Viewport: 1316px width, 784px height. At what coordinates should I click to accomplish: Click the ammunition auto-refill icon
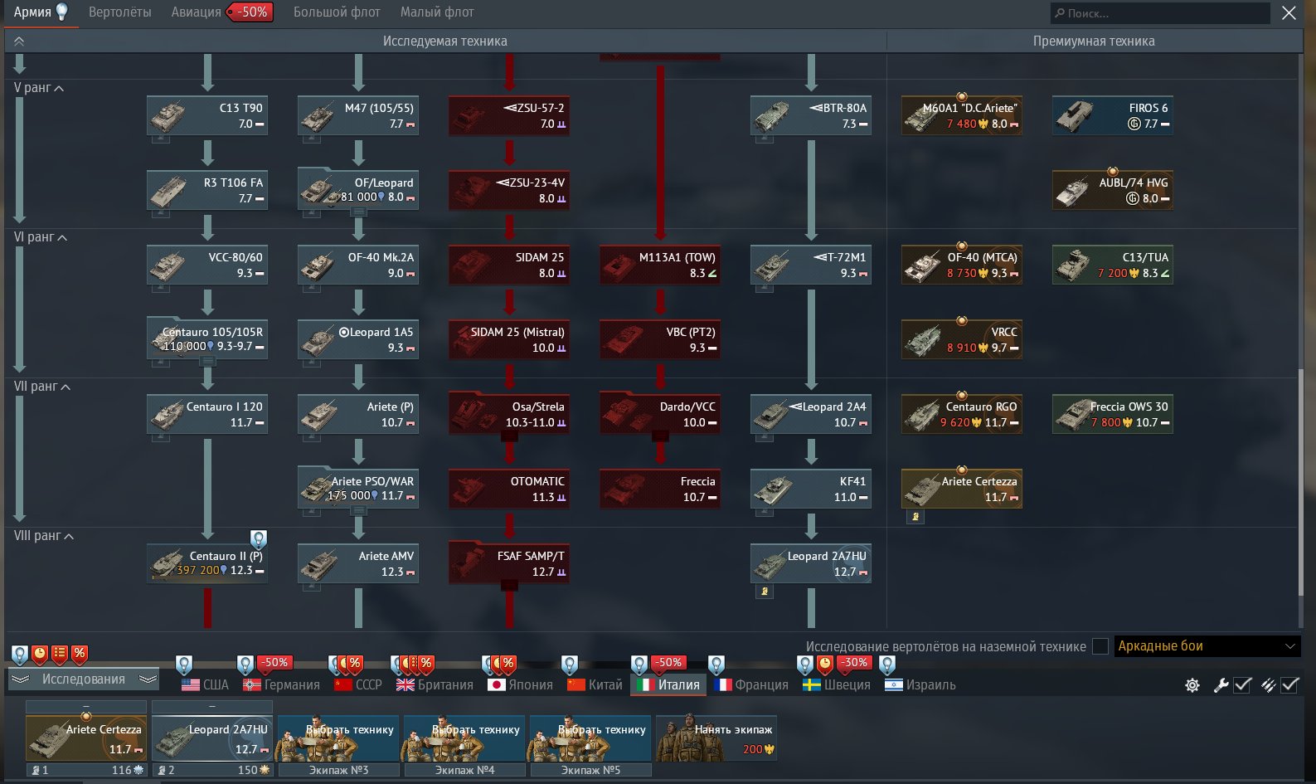point(1268,685)
